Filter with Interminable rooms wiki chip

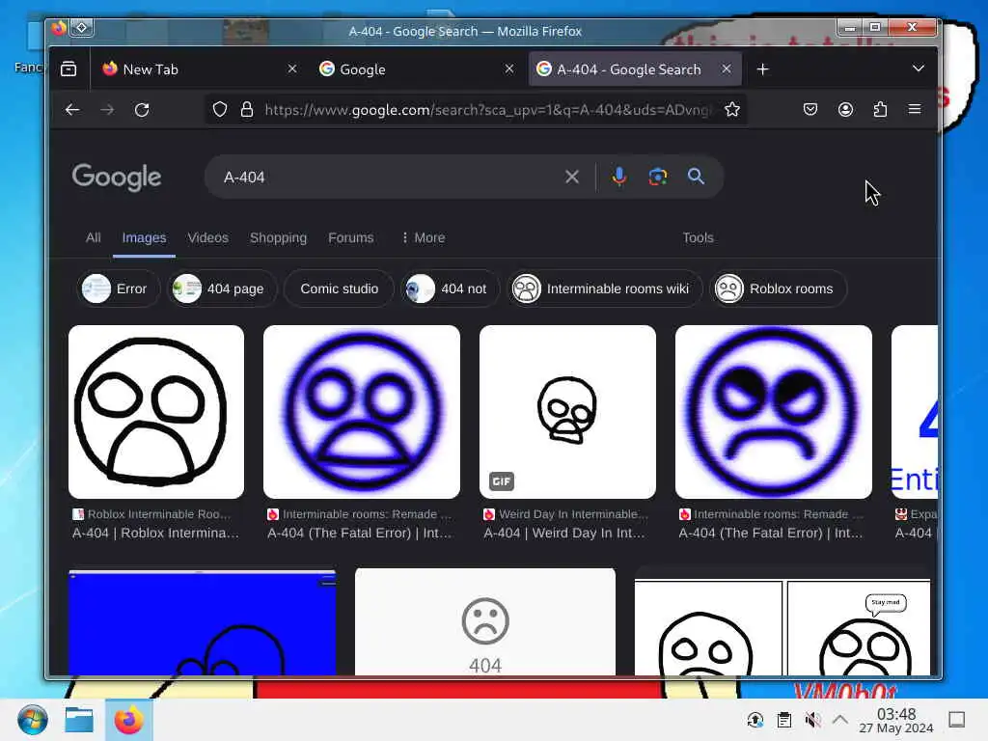tap(606, 288)
